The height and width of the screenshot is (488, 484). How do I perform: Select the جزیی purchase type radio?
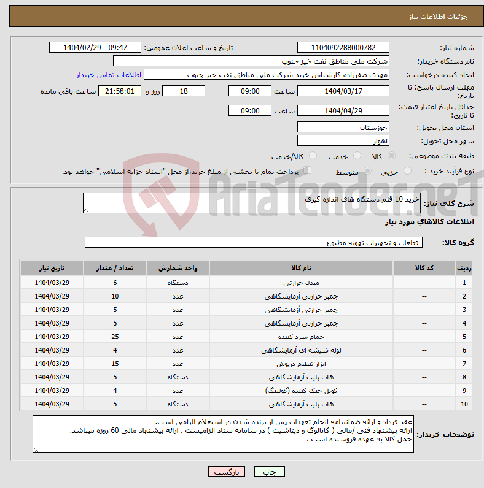pos(407,170)
